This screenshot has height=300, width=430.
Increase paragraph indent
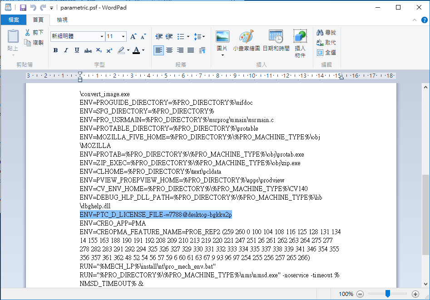coord(169,36)
